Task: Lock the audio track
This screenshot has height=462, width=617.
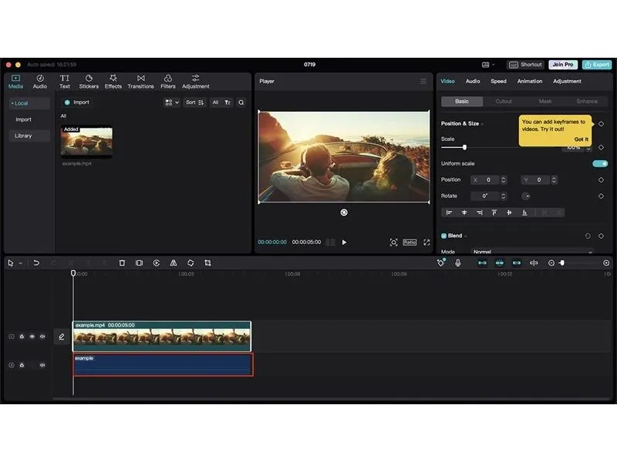Action: [x=22, y=365]
